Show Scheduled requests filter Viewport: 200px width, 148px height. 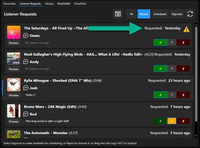[x=160, y=14]
